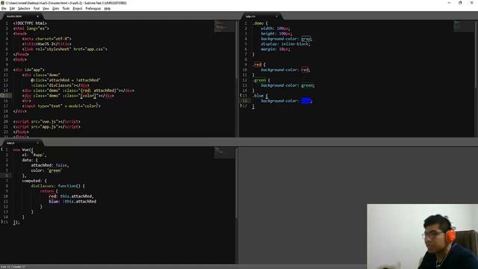Click the input v-model="color" line

coord(61,106)
